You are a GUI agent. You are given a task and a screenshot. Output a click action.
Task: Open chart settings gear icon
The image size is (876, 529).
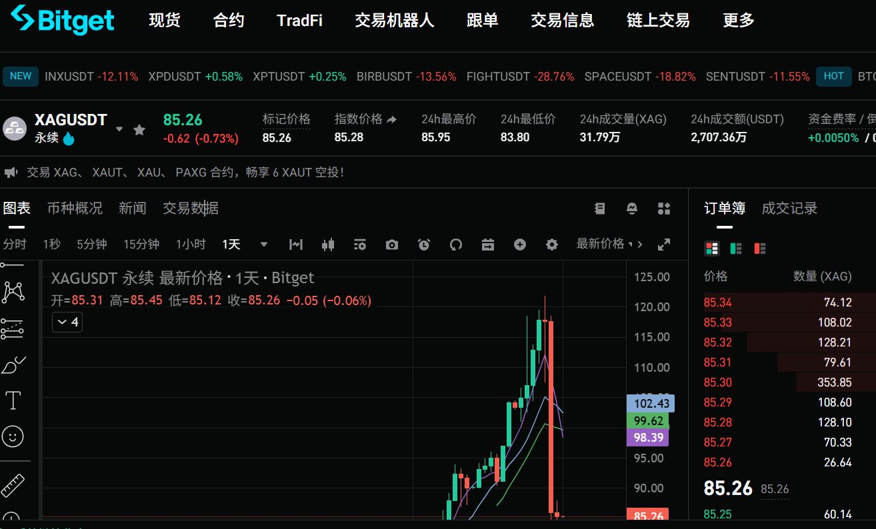coord(551,245)
